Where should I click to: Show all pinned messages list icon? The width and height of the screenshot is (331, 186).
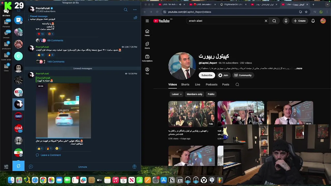(135, 18)
